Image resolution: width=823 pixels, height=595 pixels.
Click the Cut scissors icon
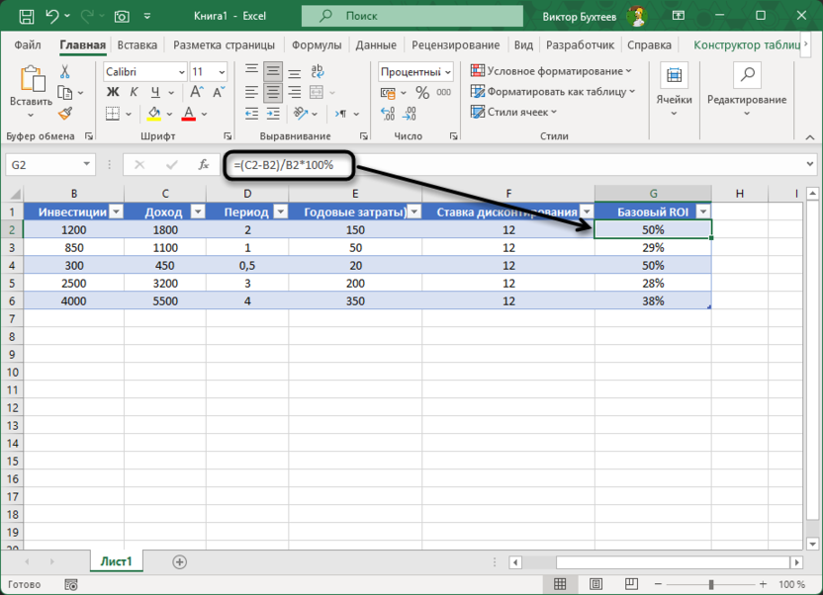(65, 72)
